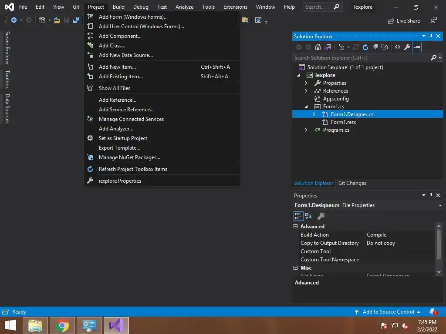This screenshot has width=446, height=334.
Task: Switch between solutions and folder views
Action: (x=328, y=47)
